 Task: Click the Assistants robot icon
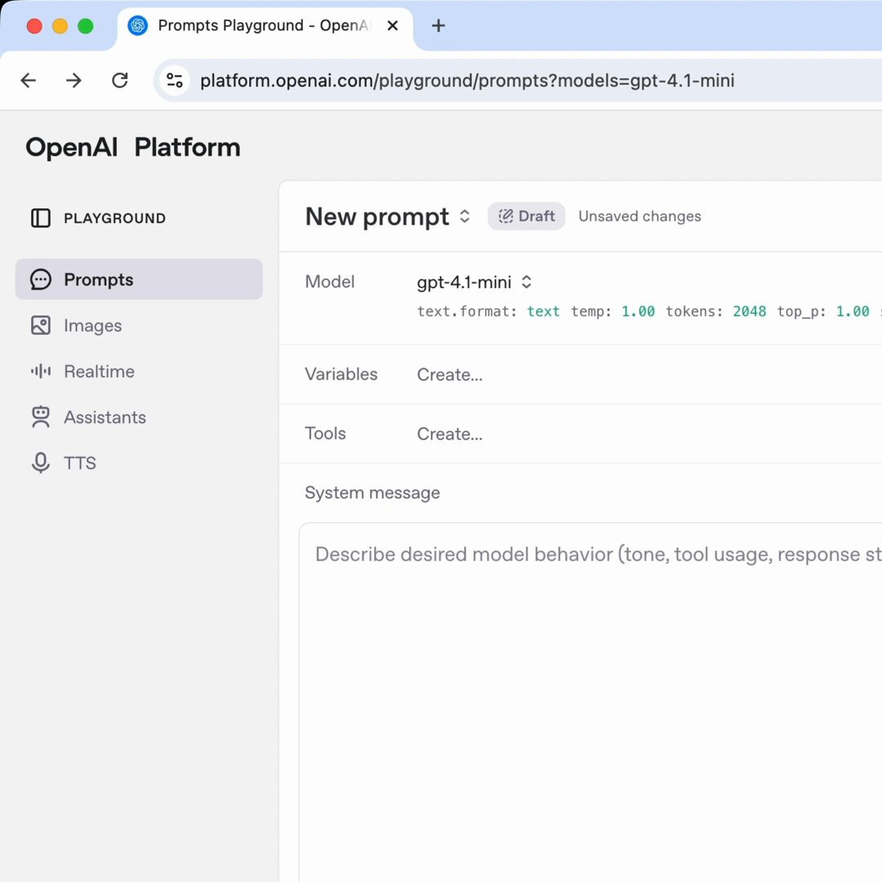pos(40,417)
